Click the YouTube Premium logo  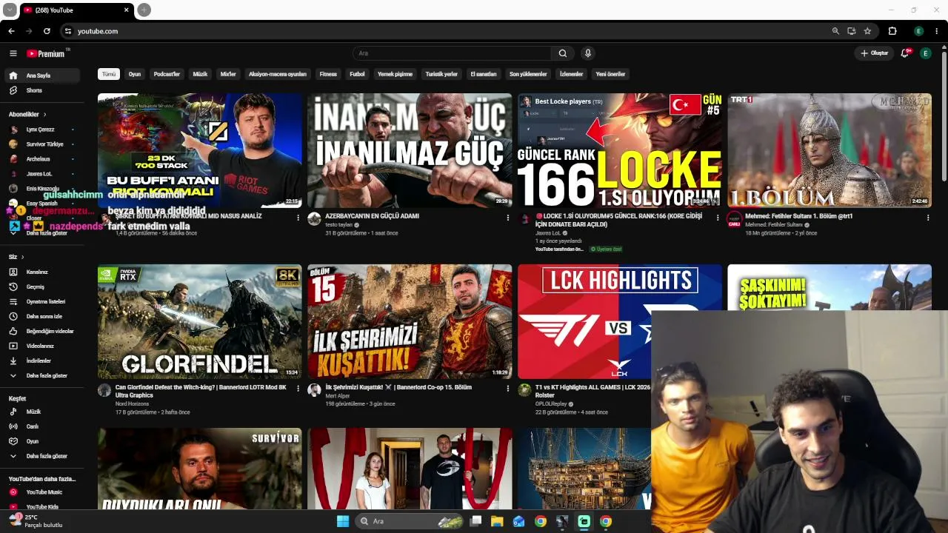coord(46,53)
